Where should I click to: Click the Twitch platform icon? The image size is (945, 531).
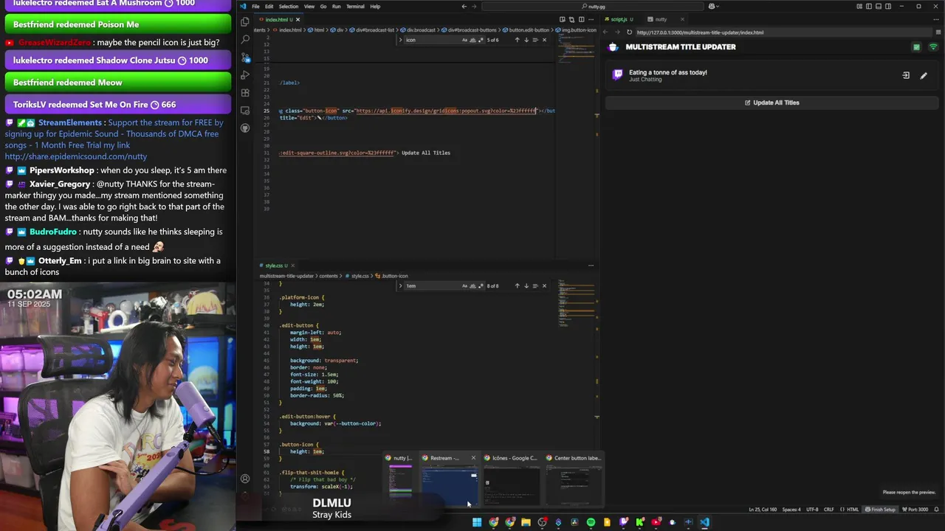617,74
